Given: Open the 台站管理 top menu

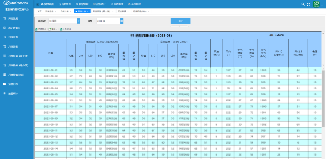Looking at the screenshot, I should click(x=65, y=4).
